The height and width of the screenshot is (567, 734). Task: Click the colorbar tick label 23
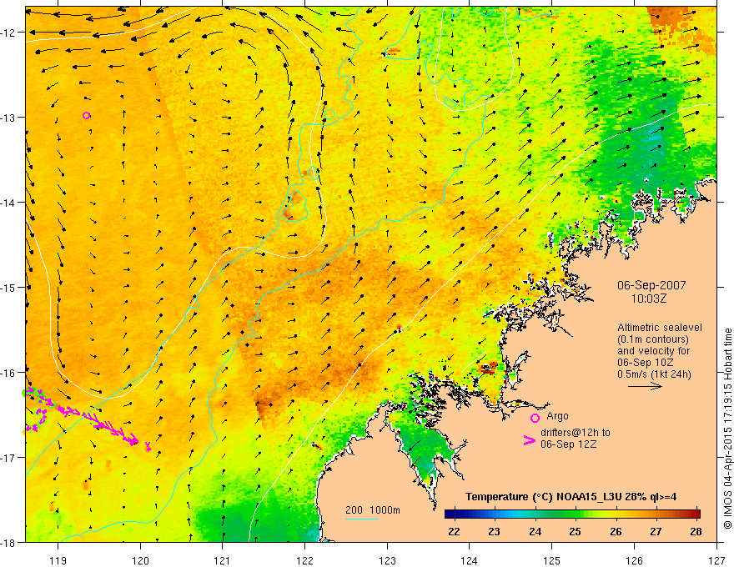(495, 531)
